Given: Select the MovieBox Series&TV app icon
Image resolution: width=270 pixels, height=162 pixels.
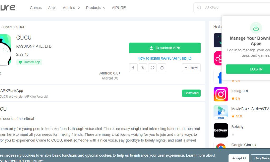Looking at the screenshot, I should tap(221, 112).
